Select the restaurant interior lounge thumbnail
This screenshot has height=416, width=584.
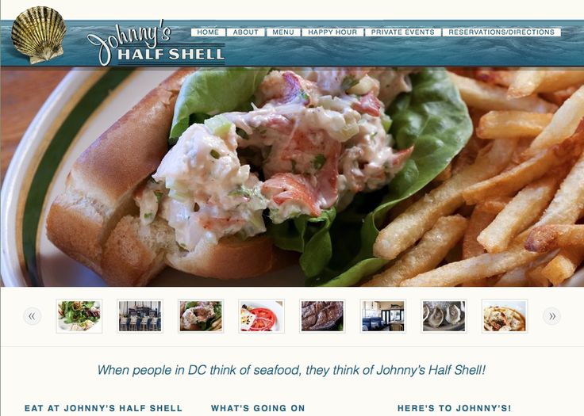point(383,316)
